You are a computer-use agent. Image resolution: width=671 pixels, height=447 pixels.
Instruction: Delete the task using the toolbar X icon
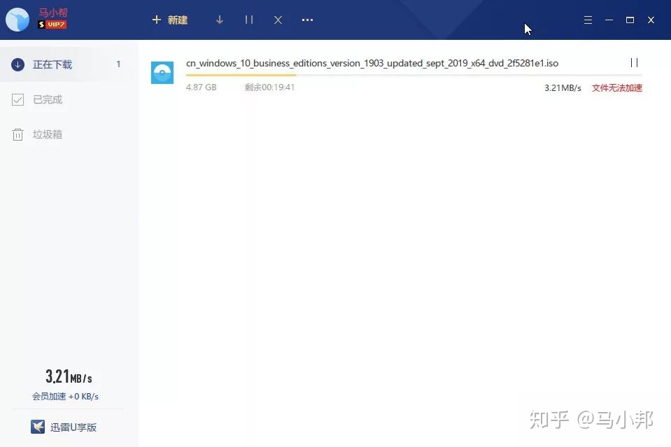coord(278,20)
